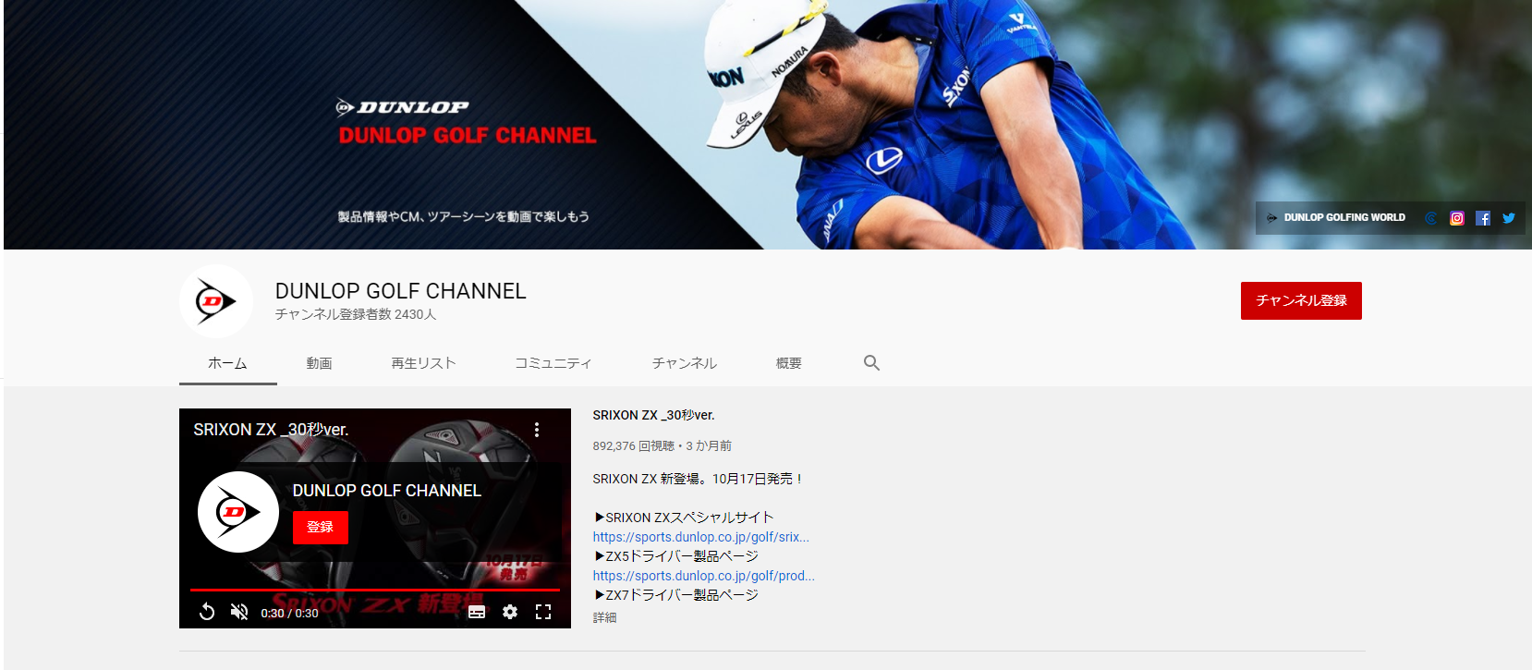Screen dimensions: 1532x670
Task: Click the 892,376 回視聴 view count text
Action: pos(633,446)
